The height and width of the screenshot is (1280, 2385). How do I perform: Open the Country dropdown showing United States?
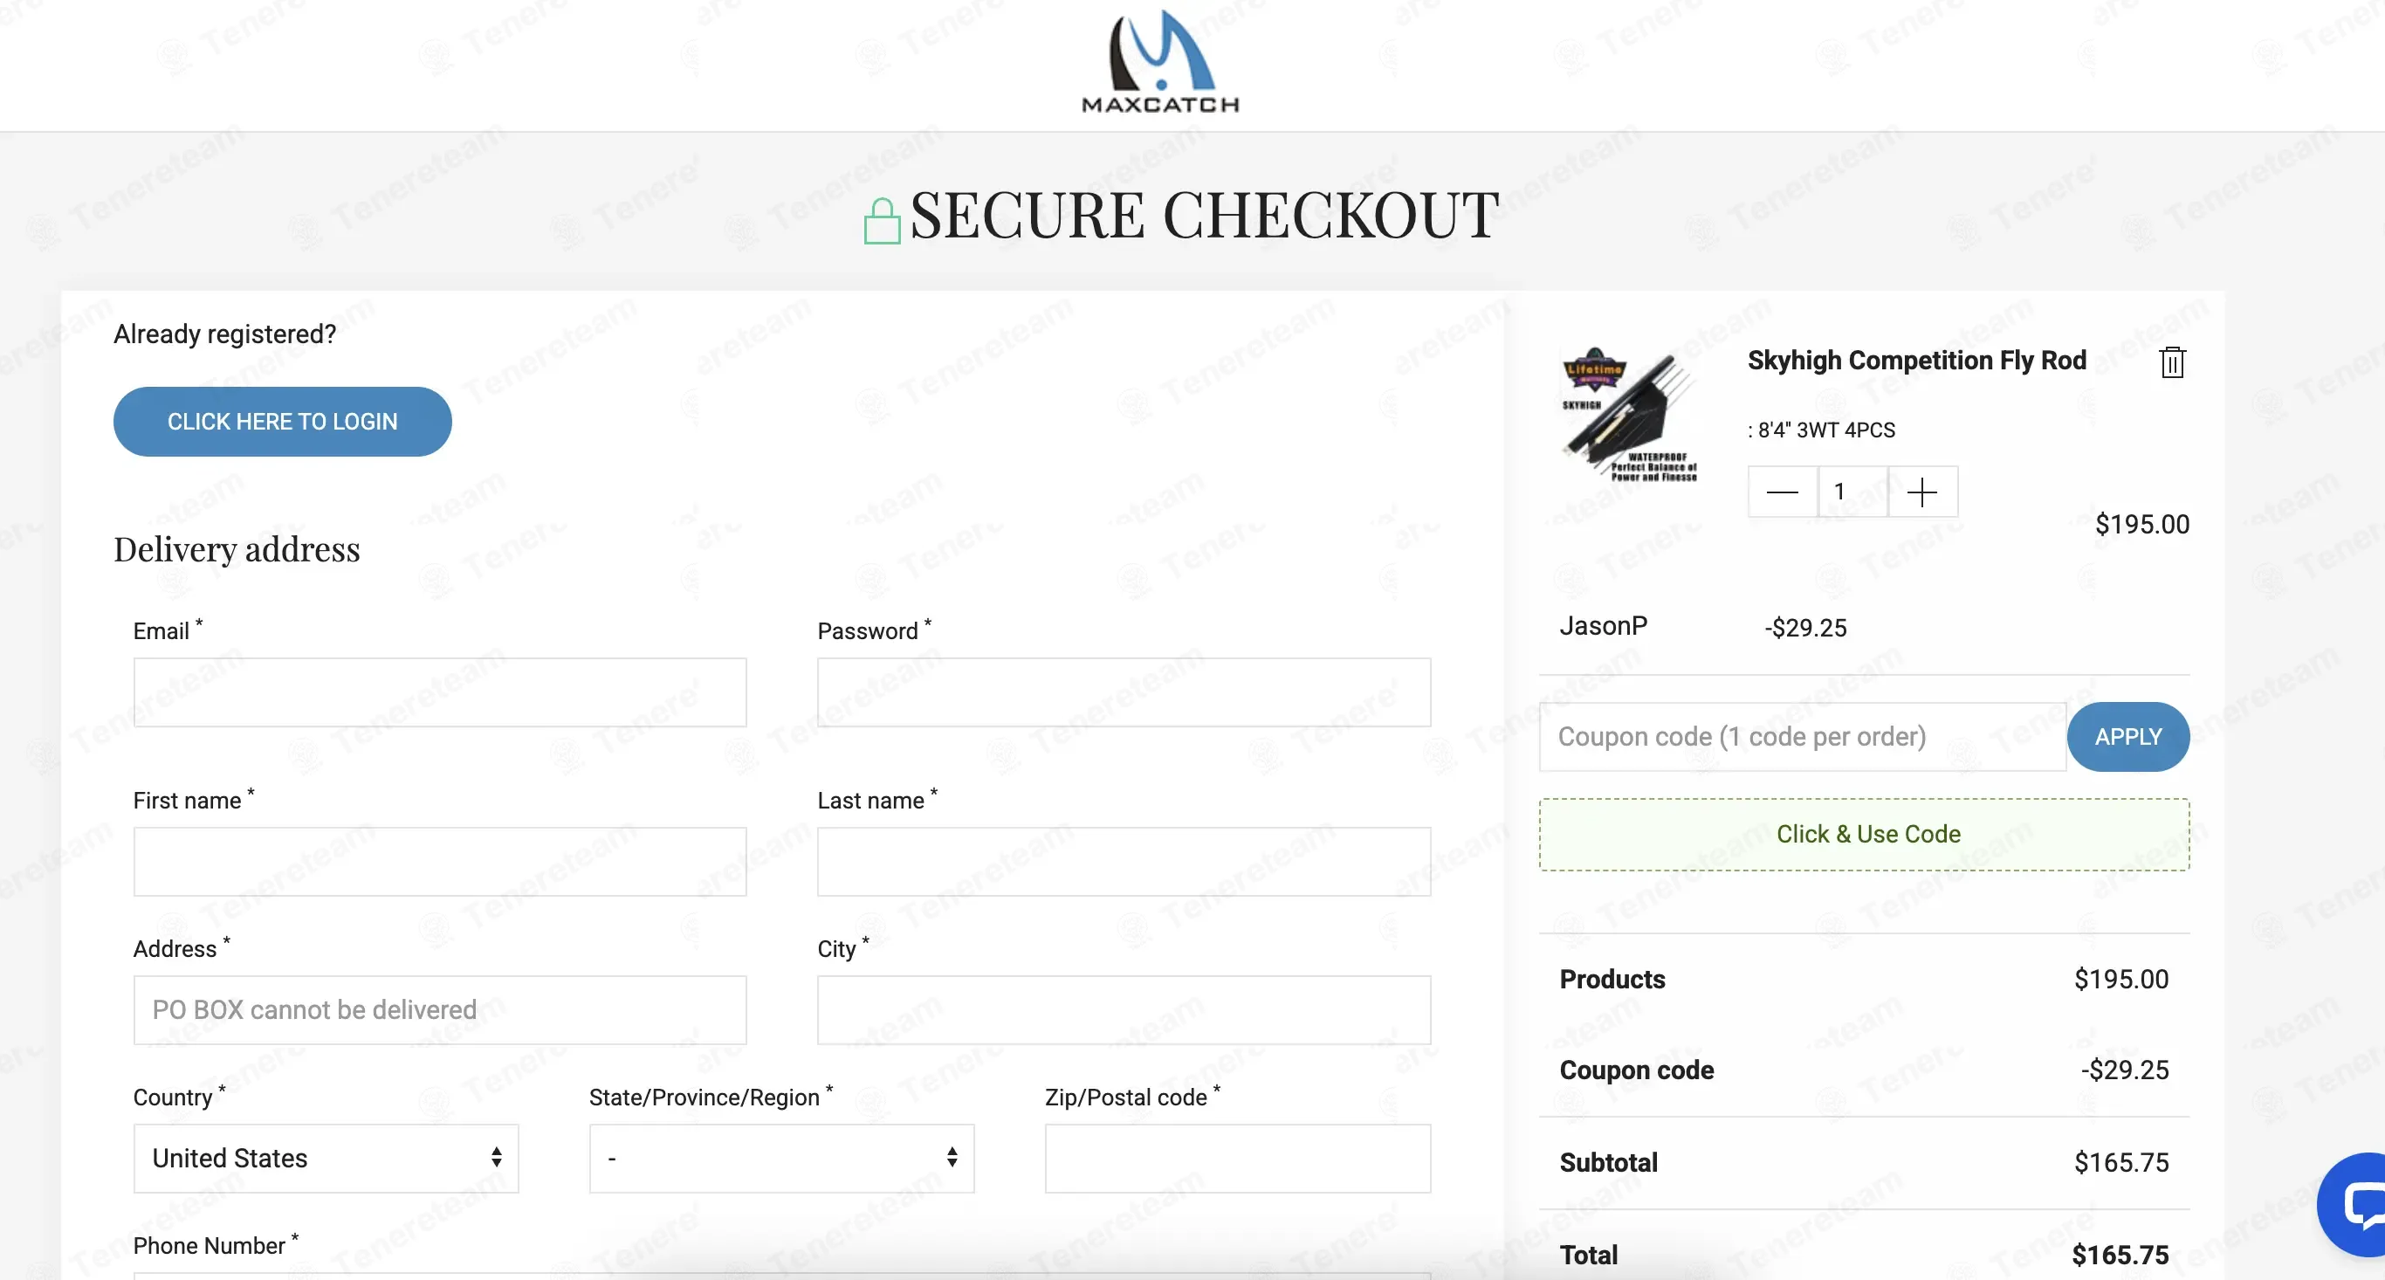click(x=326, y=1158)
